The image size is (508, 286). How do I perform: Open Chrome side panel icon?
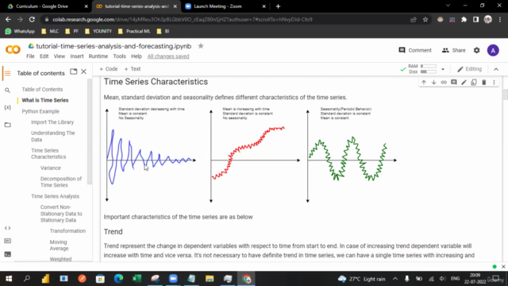point(475,19)
